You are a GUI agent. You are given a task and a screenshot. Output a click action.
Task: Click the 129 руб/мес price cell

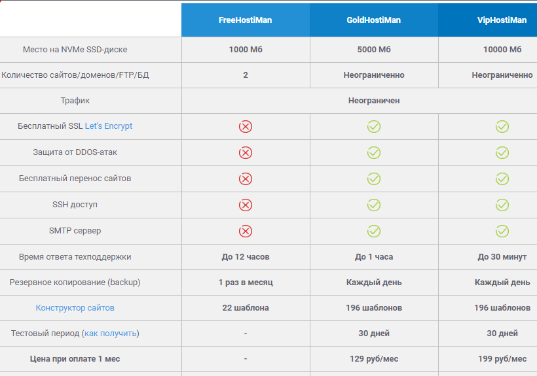click(374, 359)
